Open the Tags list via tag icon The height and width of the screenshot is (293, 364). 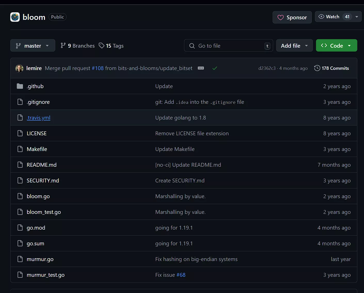click(x=101, y=46)
